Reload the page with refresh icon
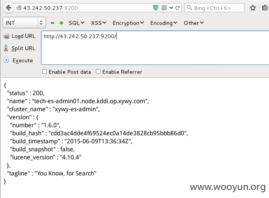Image resolution: width=269 pixels, height=198 pixels. (178, 8)
